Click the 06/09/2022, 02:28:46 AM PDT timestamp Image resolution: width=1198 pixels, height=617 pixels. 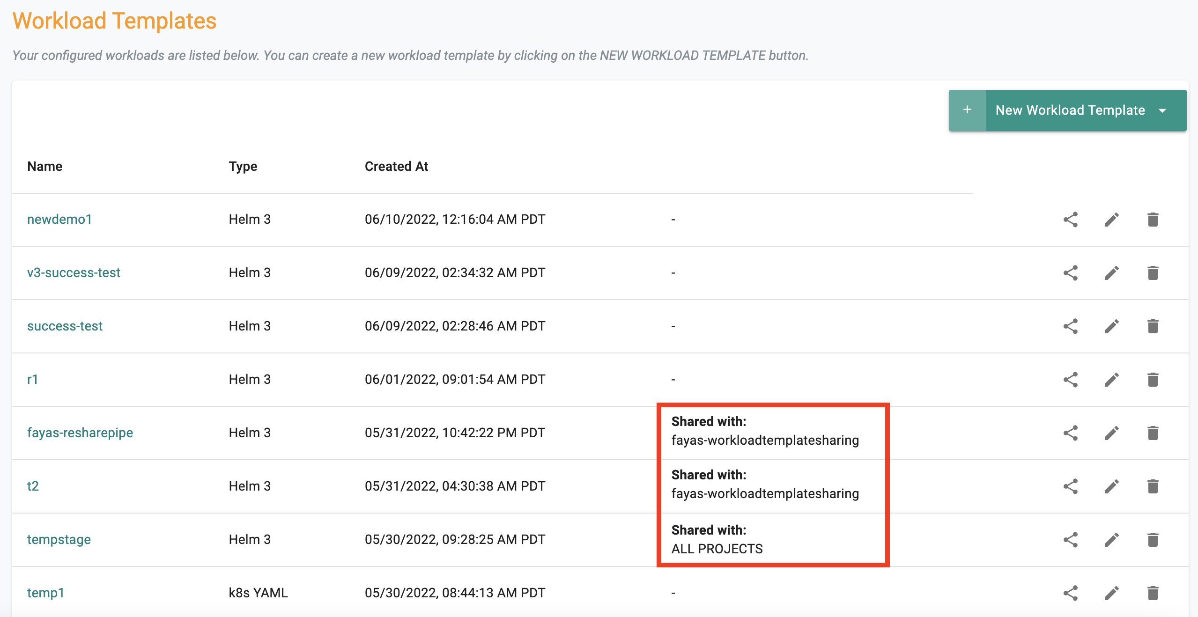point(455,326)
